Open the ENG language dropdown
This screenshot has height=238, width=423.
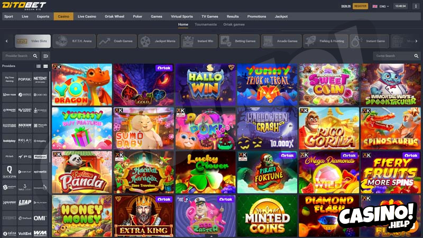click(x=381, y=6)
